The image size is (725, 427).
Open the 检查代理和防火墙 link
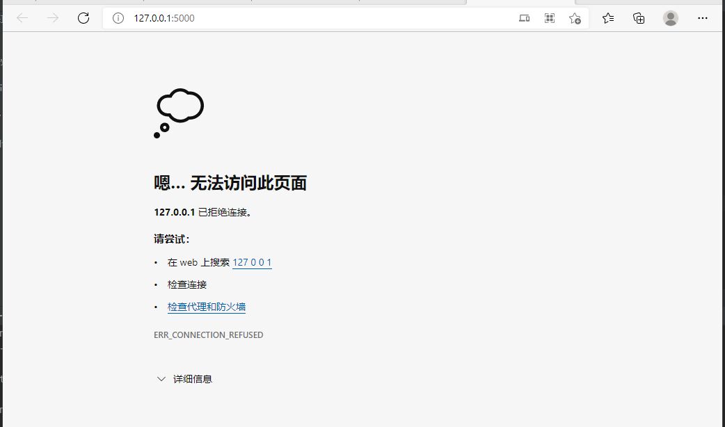[206, 307]
